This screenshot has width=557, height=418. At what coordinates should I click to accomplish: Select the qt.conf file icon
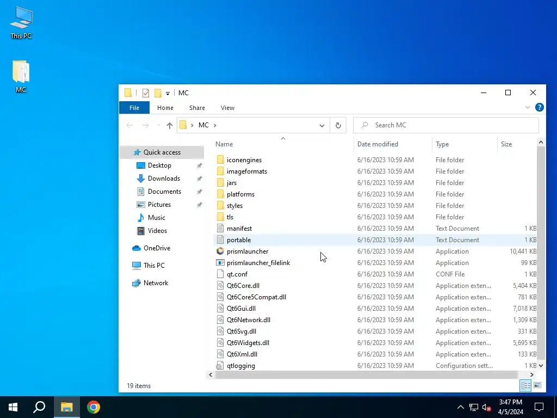pos(220,274)
